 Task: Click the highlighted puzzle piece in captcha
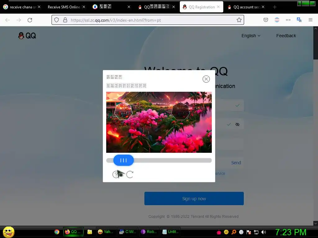point(123,111)
